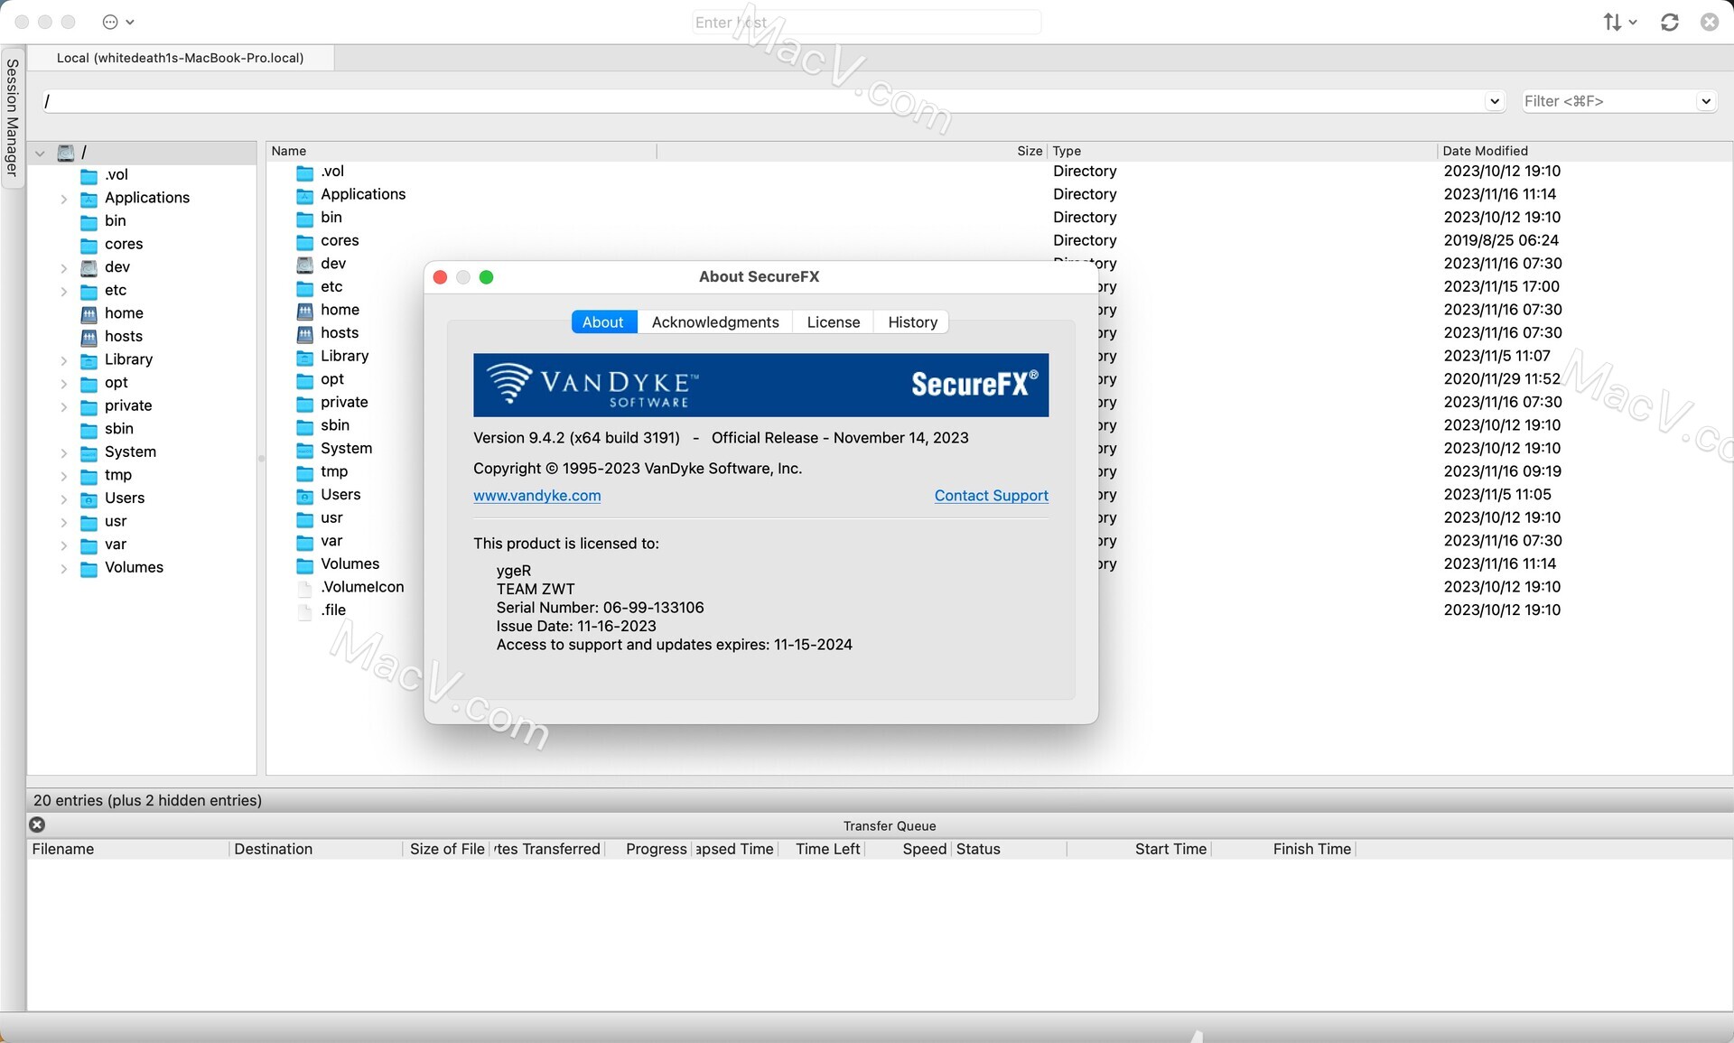The height and width of the screenshot is (1043, 1734).
Task: Sort file list by Type column
Action: click(x=1242, y=151)
